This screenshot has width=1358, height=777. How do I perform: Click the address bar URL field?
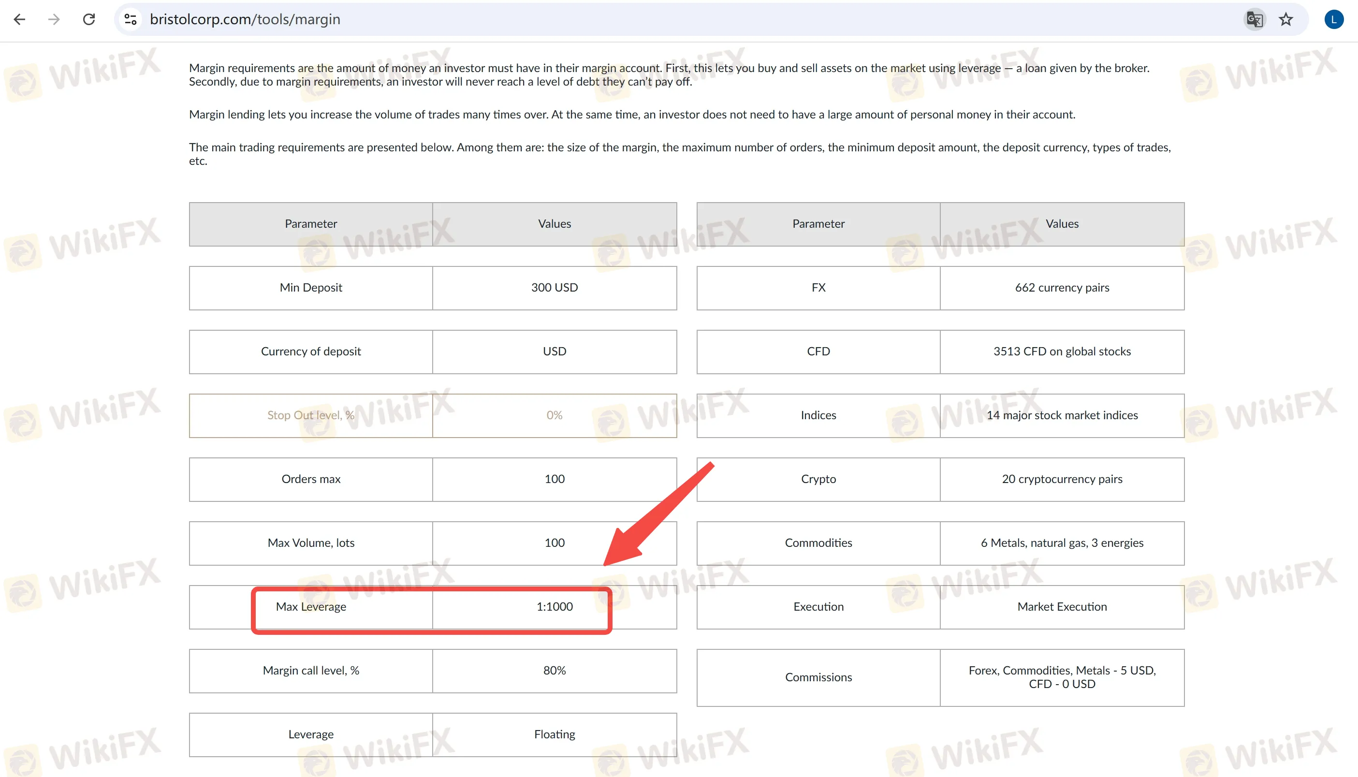click(x=640, y=20)
